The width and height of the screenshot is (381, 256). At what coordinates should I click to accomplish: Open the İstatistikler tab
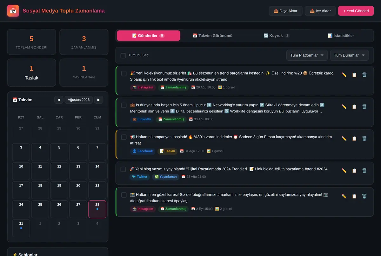click(x=341, y=36)
